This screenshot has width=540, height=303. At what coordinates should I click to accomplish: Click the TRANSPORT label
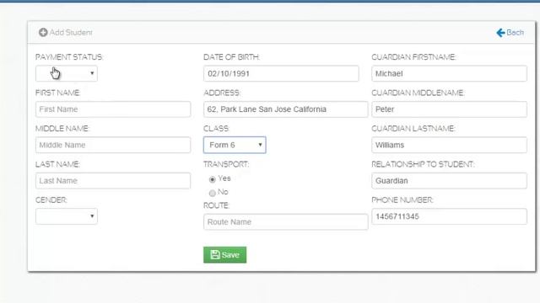click(x=226, y=164)
